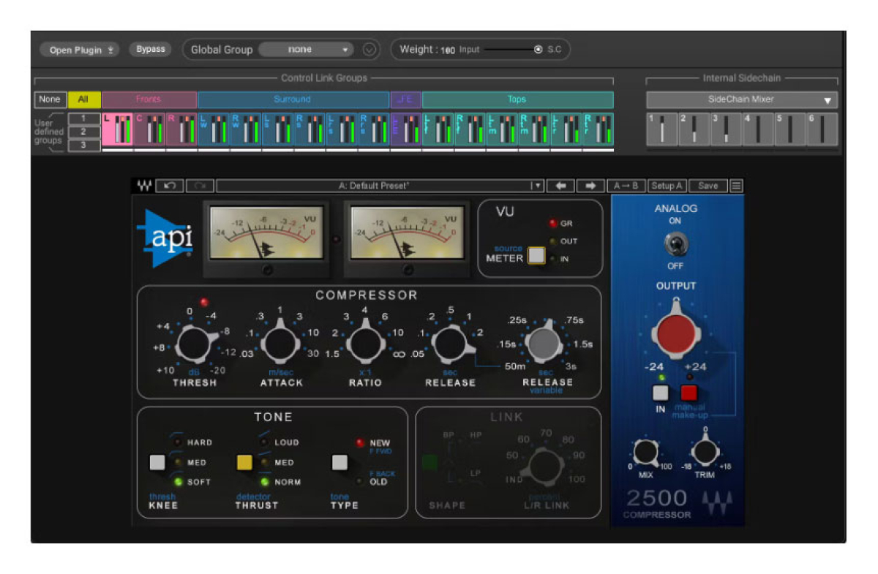
Task: Toggle the compressor IN button
Action: tap(661, 393)
